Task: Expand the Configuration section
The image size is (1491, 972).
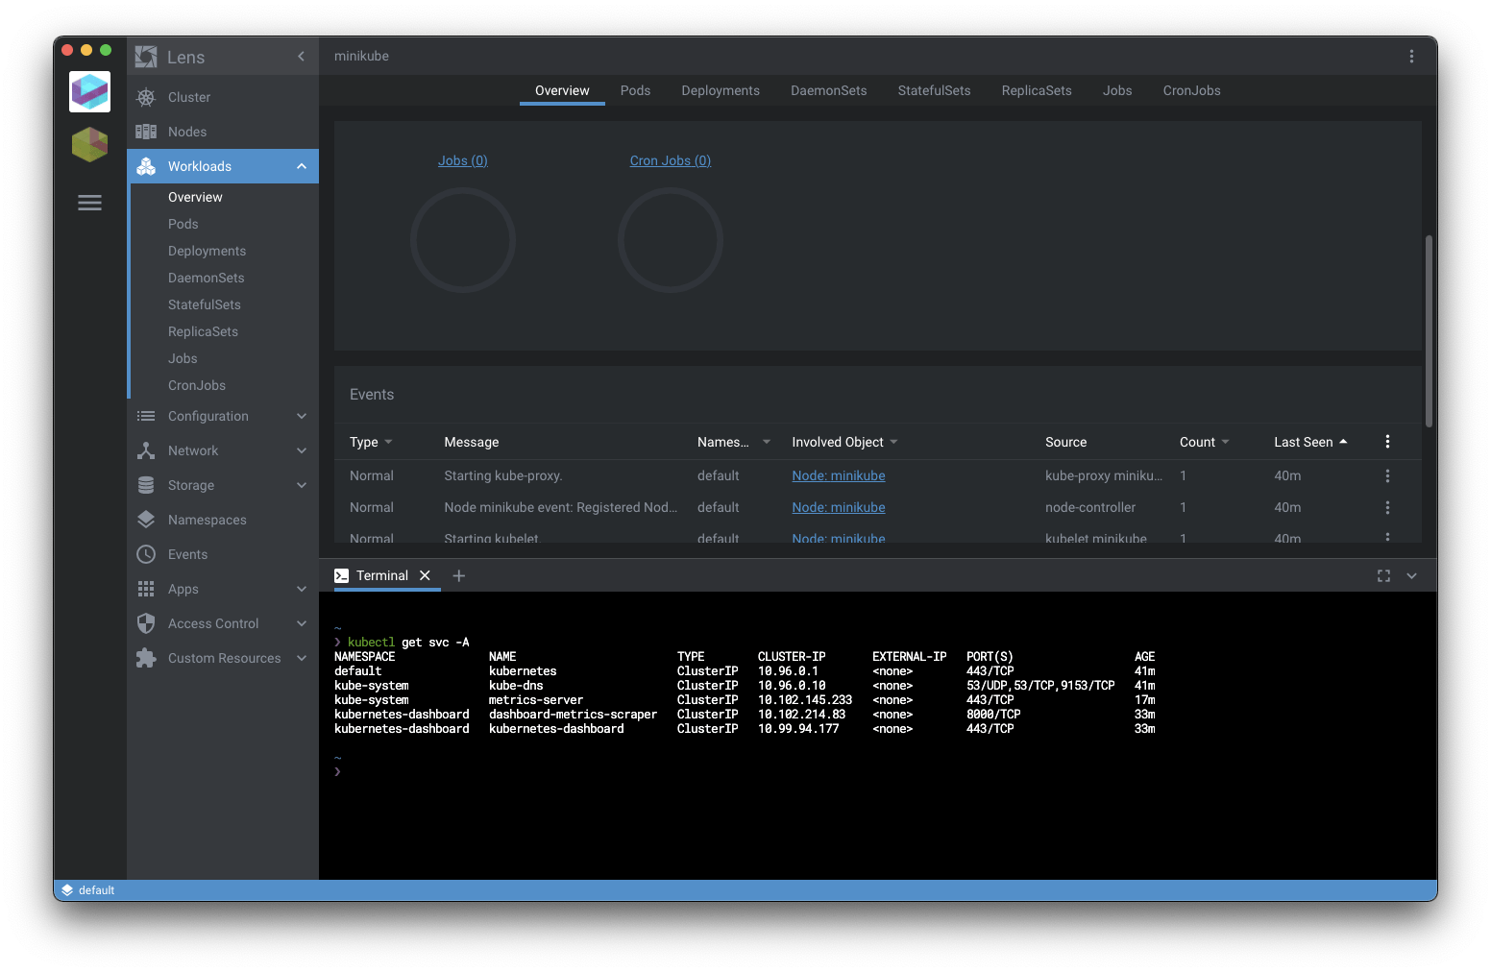Action: 302,416
